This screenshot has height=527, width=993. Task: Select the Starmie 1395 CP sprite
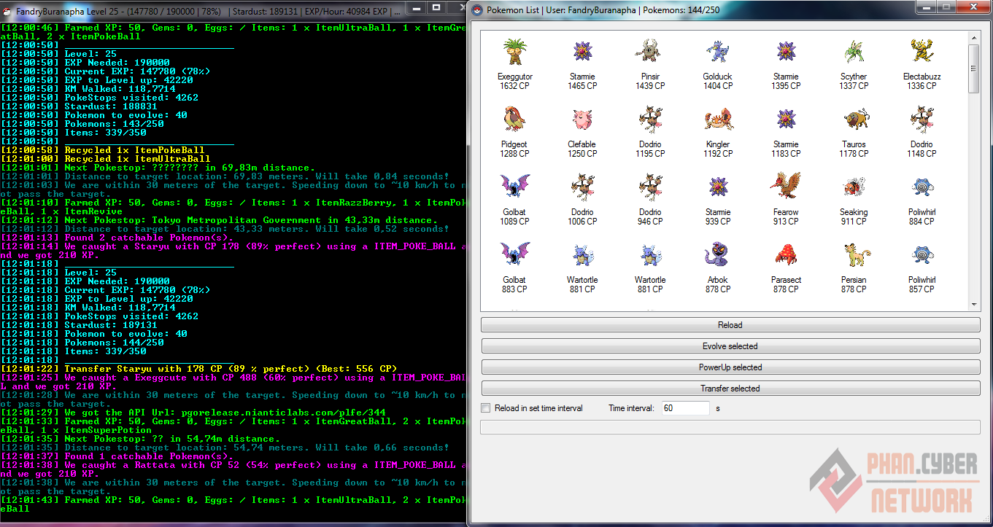(x=786, y=52)
